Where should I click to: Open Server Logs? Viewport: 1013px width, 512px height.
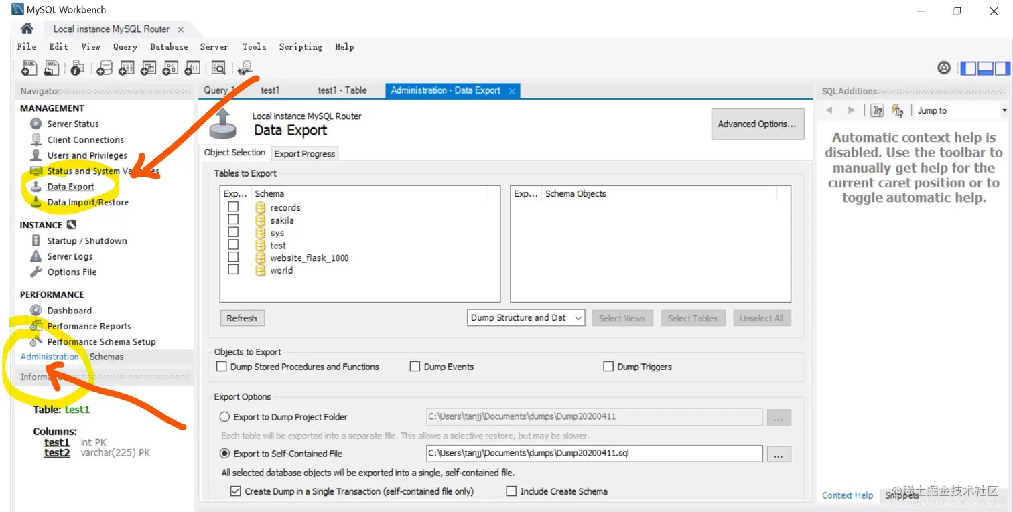tap(70, 256)
